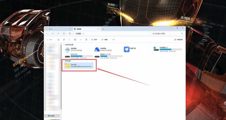The height and width of the screenshot is (120, 226).
Task: Add a new tab with plus button
Action: click(x=103, y=29)
